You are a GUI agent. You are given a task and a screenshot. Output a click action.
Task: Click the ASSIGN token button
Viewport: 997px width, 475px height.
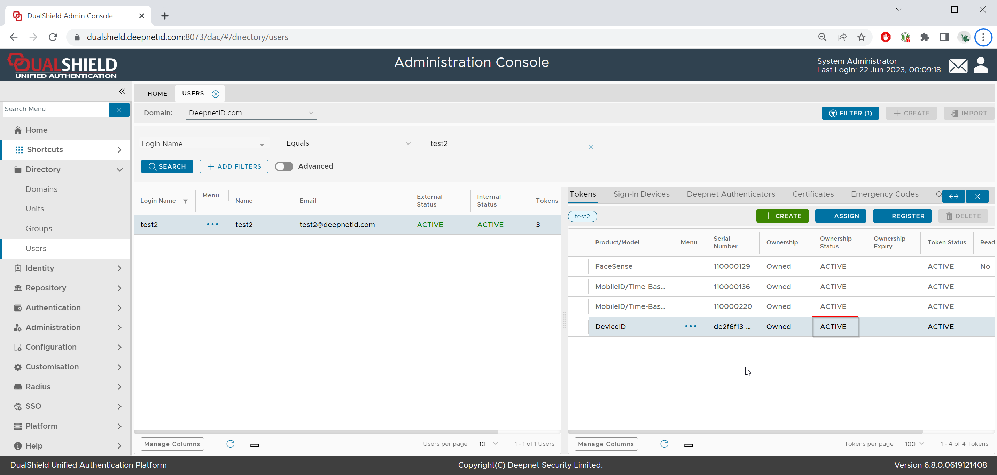[x=840, y=216]
